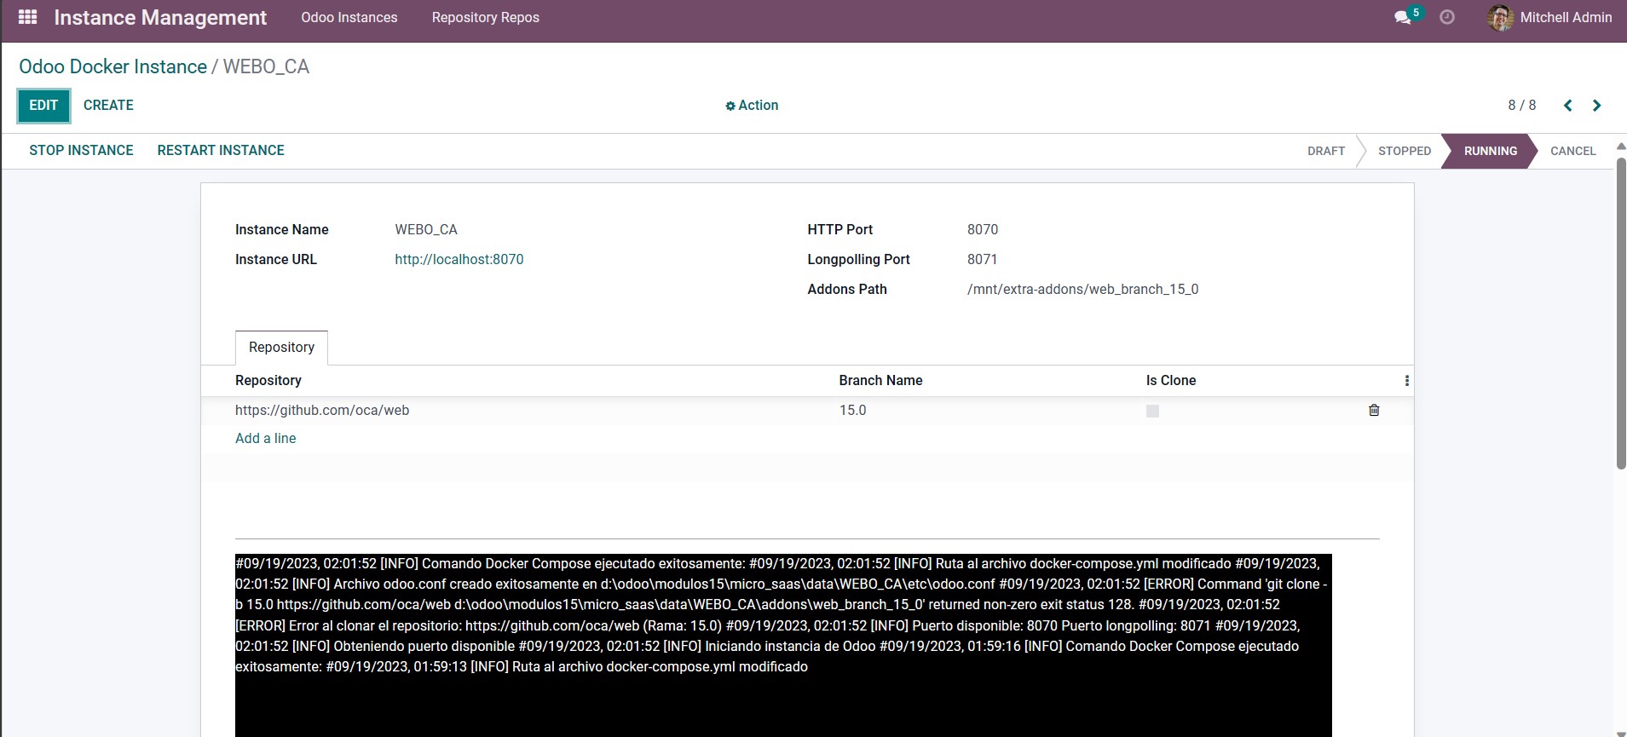Click inside the black log output area

[783, 645]
